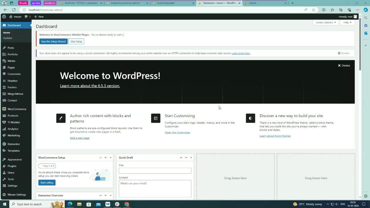Collapse the Quick Draft widget

pyautogui.click(x=191, y=157)
